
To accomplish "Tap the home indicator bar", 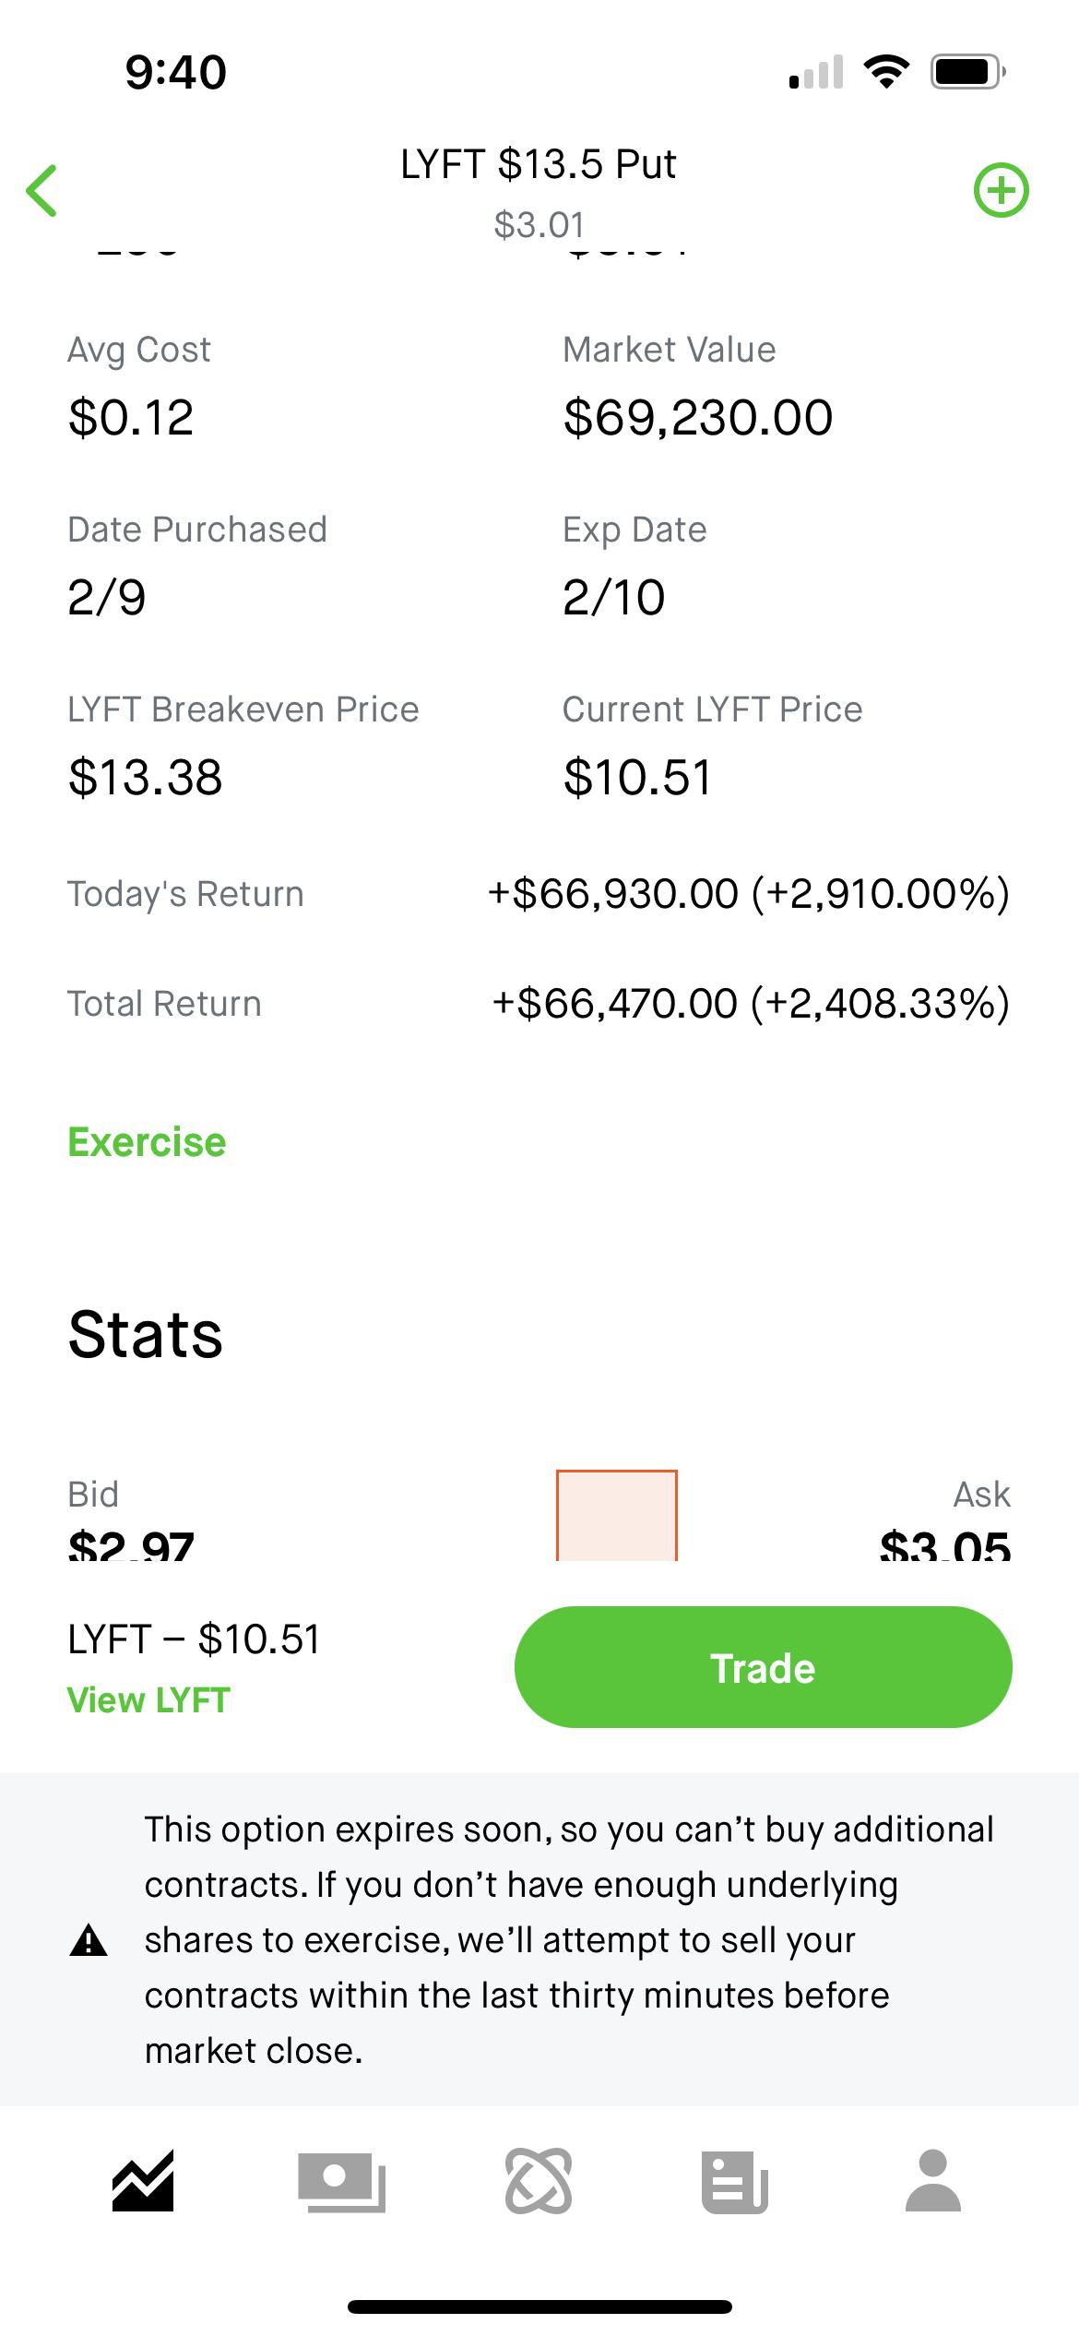I will tap(539, 2306).
